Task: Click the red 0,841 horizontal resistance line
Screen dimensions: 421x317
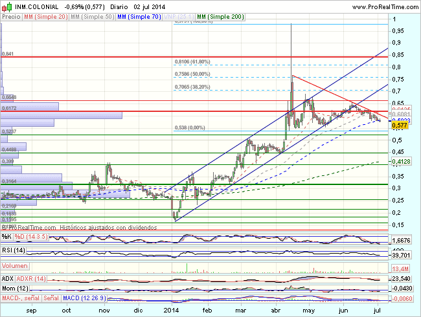Action: (194, 57)
